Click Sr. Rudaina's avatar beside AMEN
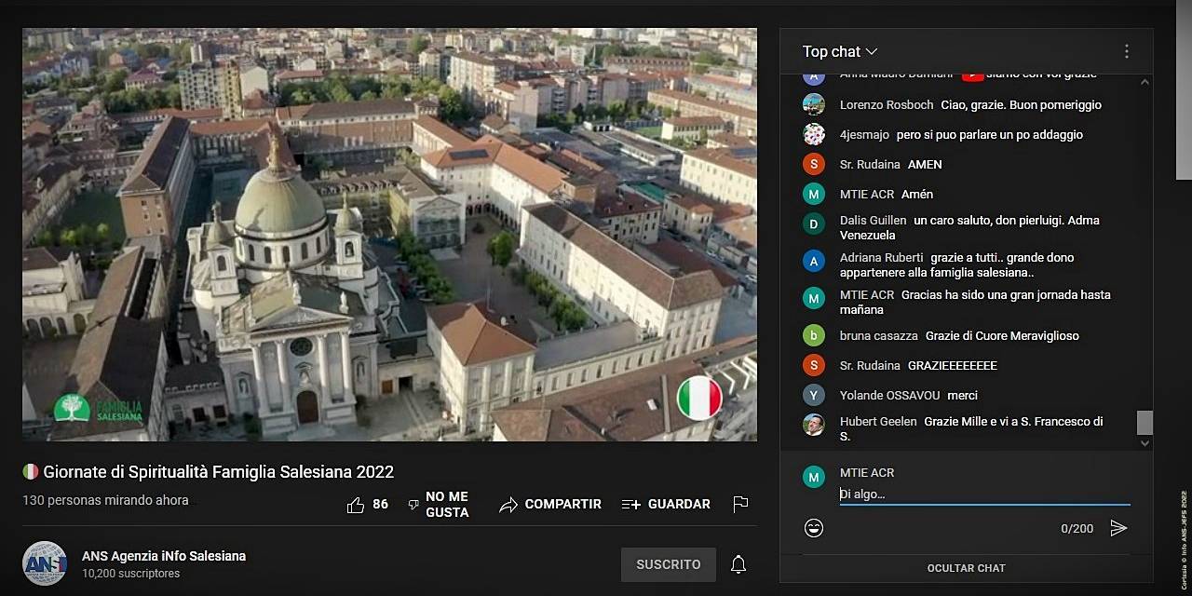1192x596 pixels. click(x=814, y=164)
